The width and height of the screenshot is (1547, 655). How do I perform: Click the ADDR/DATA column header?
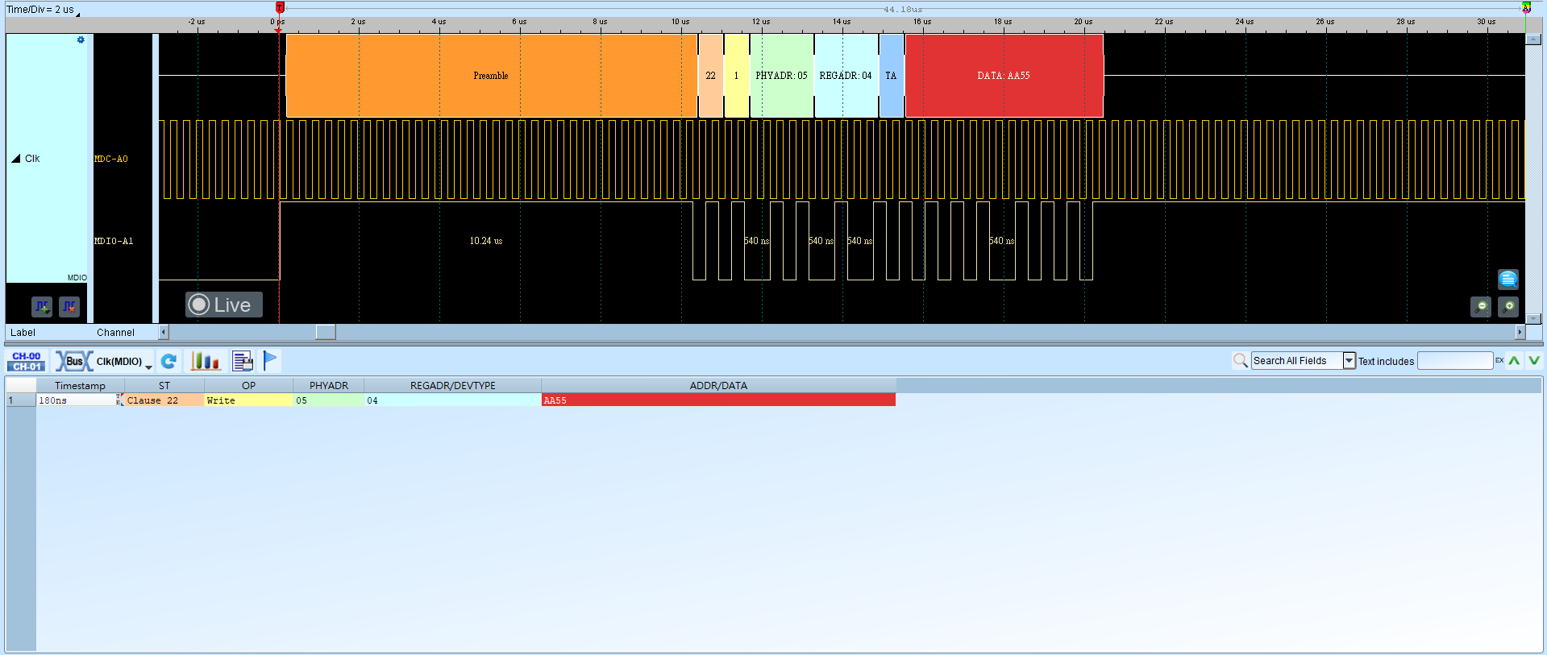[x=718, y=386]
